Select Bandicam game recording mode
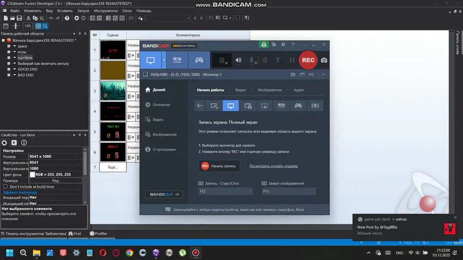This screenshot has width=463, height=260. (199, 60)
